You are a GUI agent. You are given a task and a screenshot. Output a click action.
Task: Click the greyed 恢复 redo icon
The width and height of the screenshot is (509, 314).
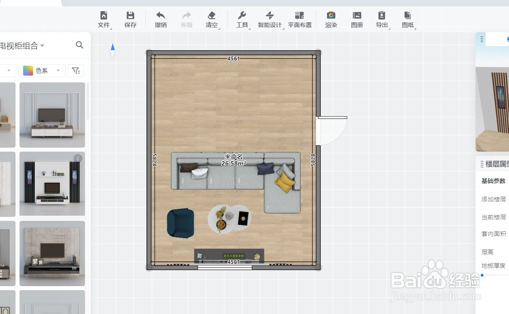click(x=186, y=16)
